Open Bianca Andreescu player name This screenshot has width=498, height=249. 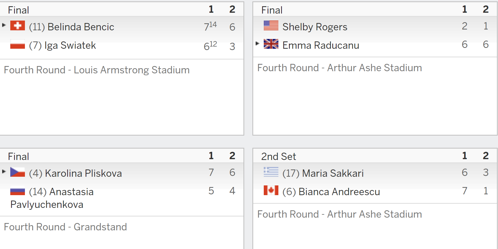click(x=339, y=192)
